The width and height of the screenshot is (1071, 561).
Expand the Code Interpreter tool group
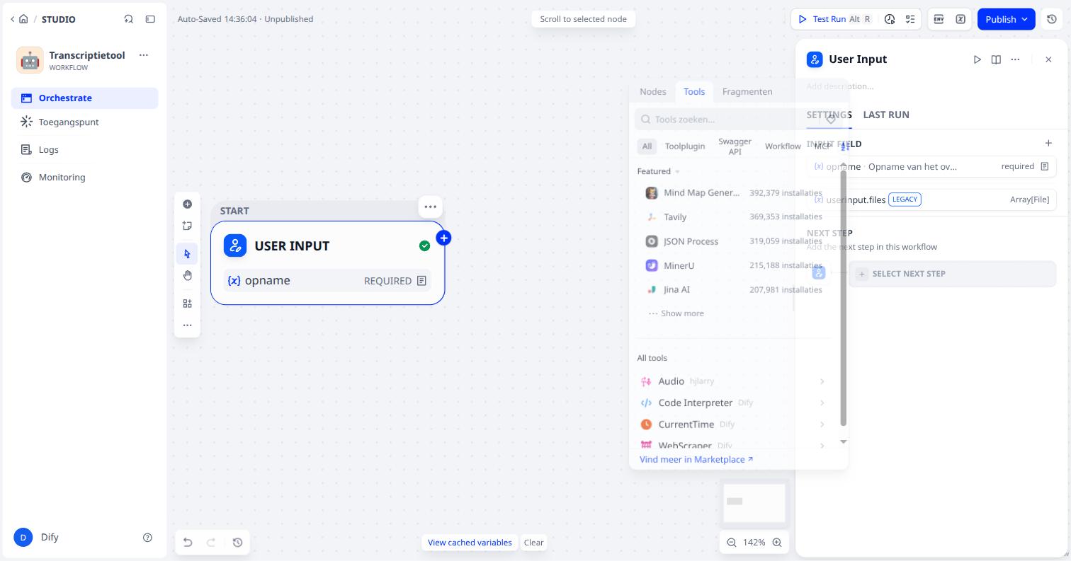tap(732, 403)
